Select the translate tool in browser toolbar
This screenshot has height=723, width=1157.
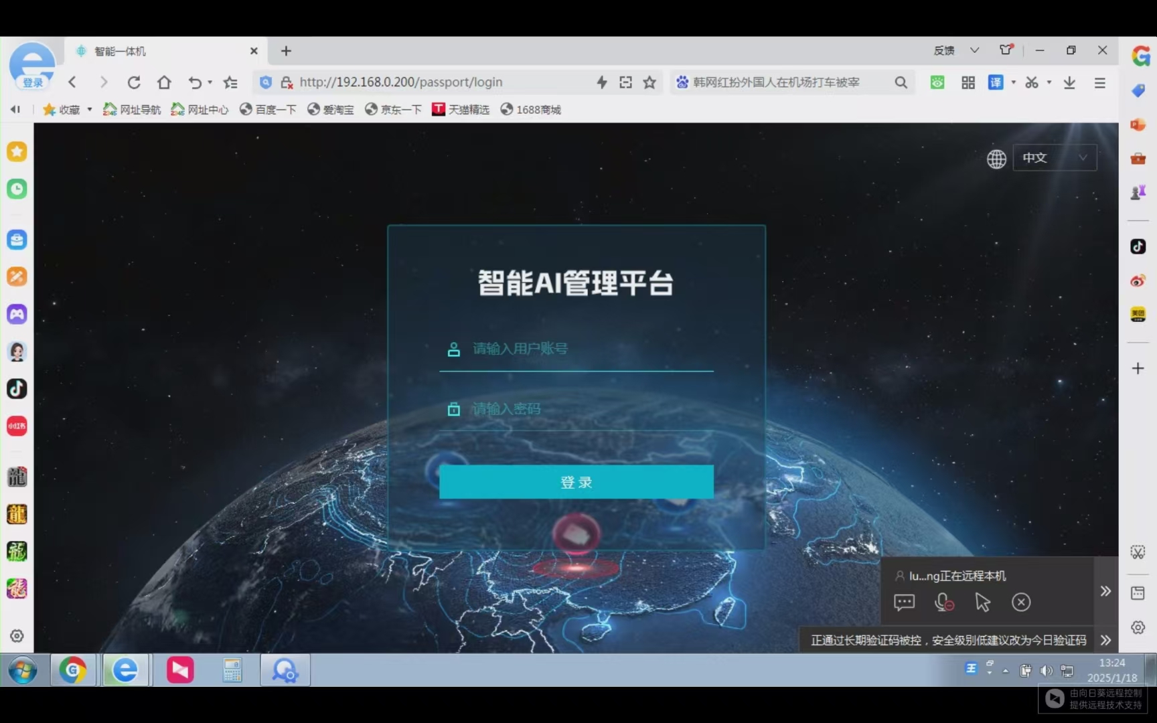[x=996, y=82]
